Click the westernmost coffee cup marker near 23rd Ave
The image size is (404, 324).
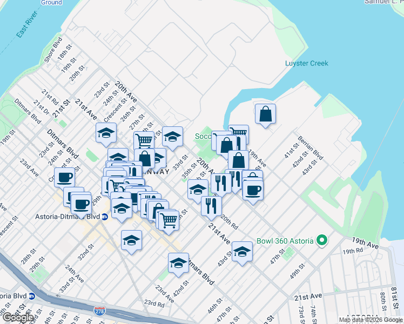coord(64,178)
